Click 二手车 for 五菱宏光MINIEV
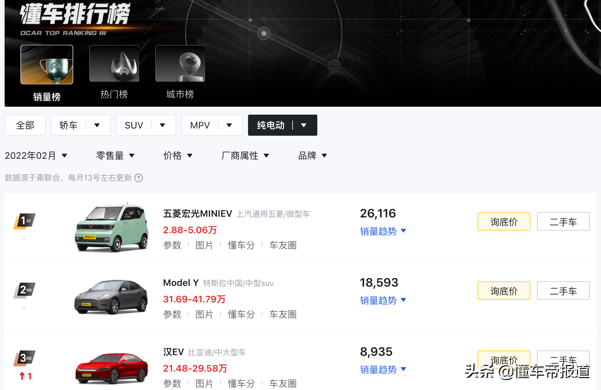601x390 pixels. 563,221
